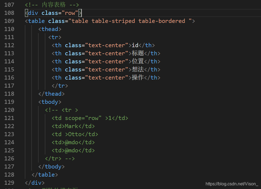Place cursor in comment 内容表格
The height and width of the screenshot is (189, 261).
point(54,5)
